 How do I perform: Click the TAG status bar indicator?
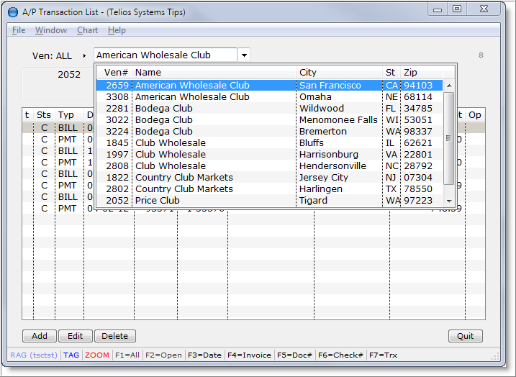tap(71, 355)
